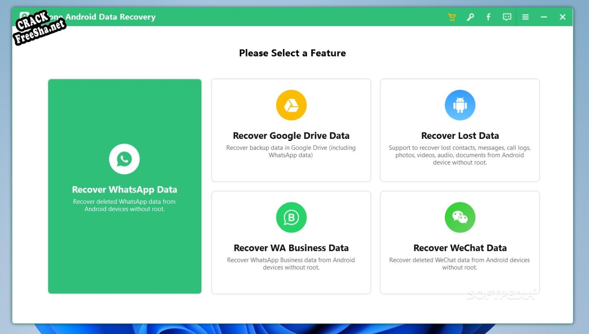
Task: Click the yellow Google Drive icon
Action: 291,105
